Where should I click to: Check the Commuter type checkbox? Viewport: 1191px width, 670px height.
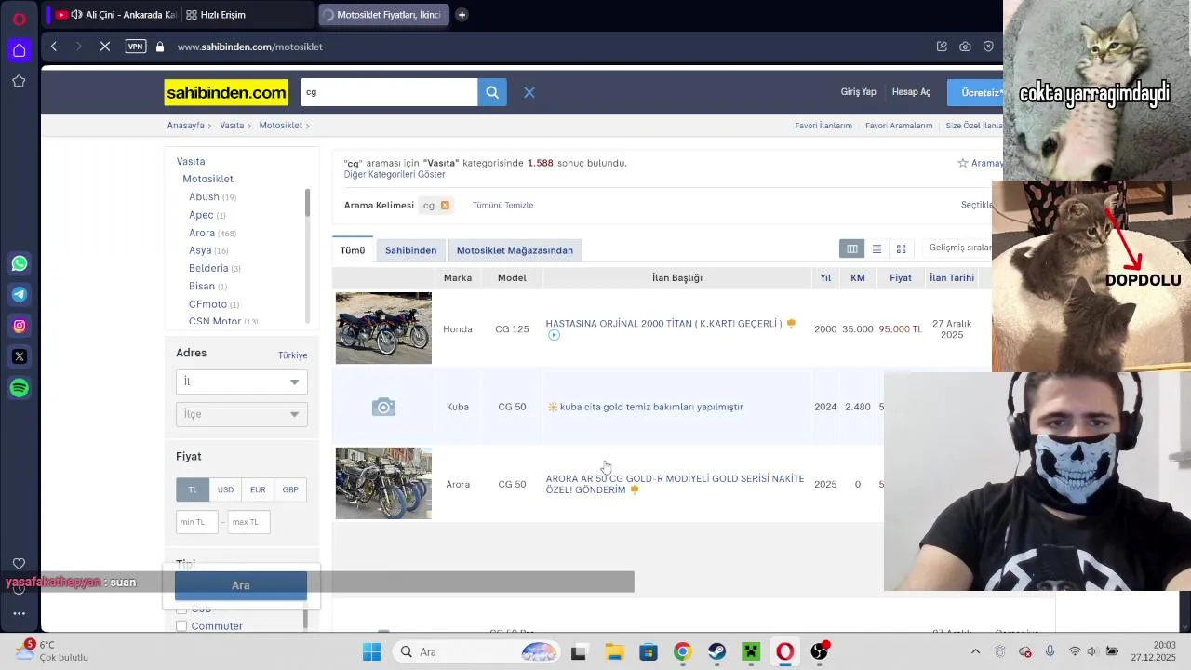coord(181,626)
